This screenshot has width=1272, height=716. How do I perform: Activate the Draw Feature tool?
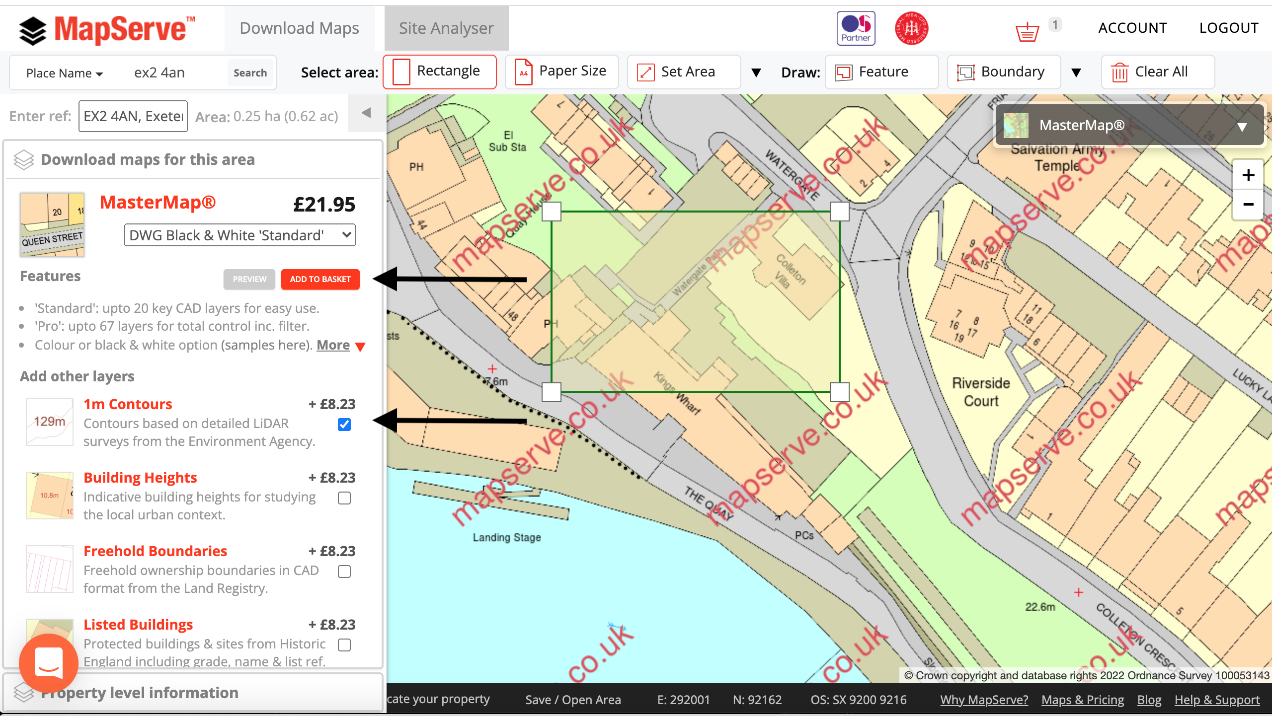882,72
